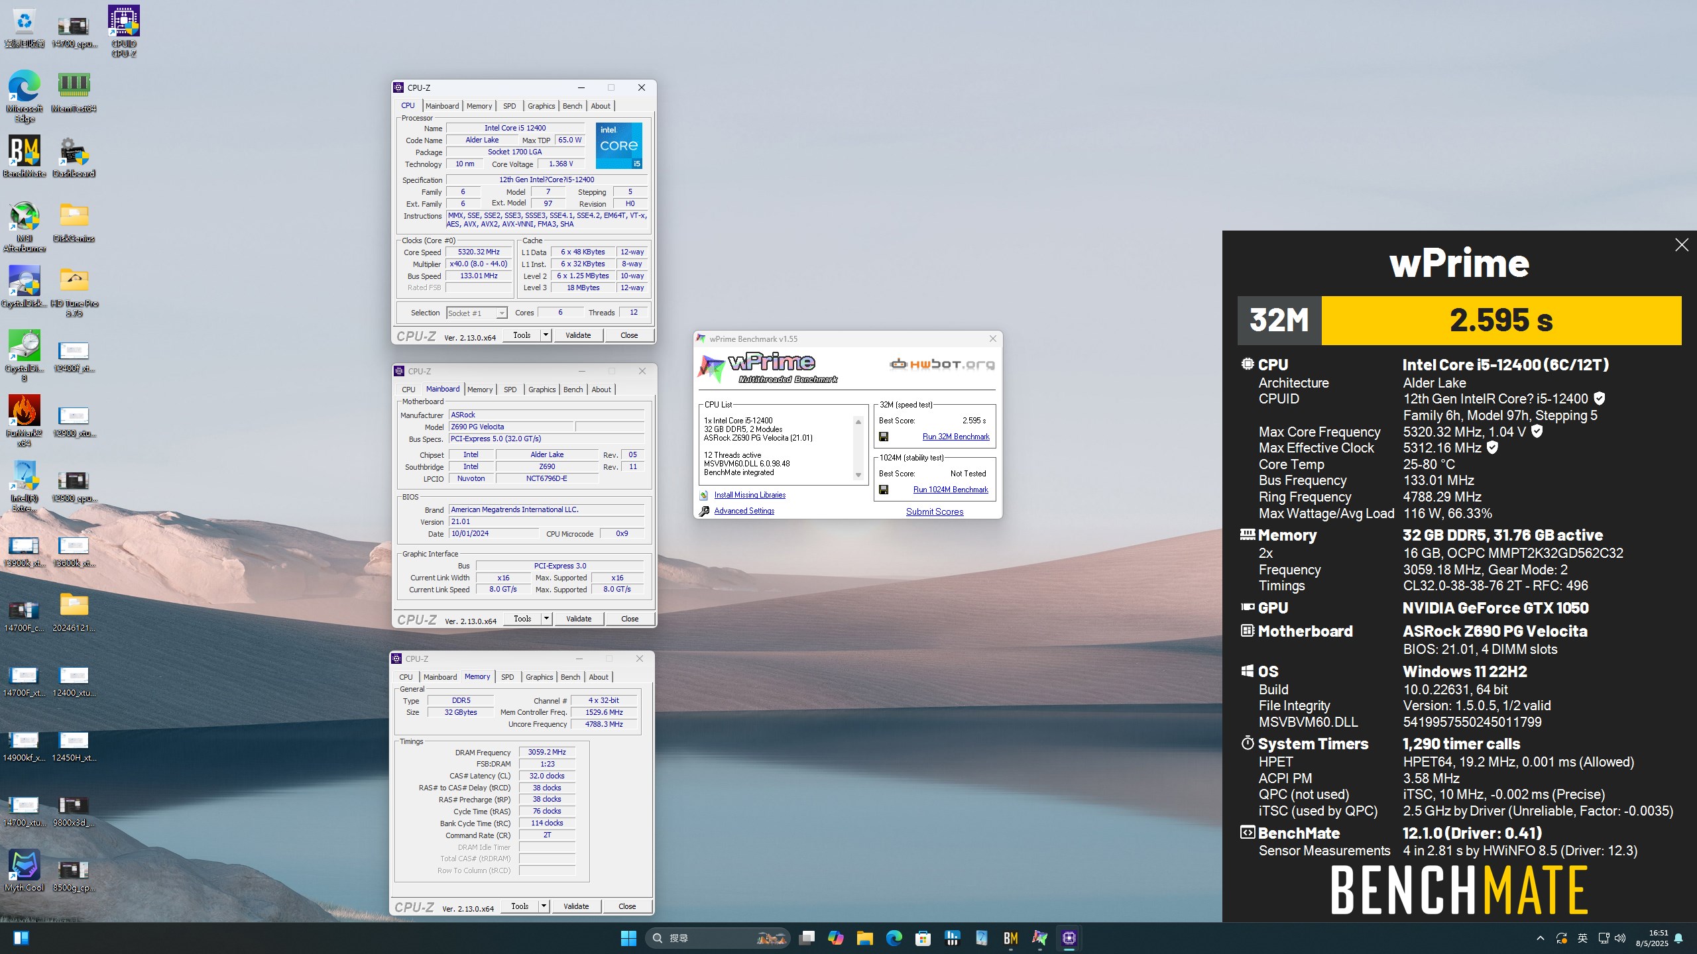
Task: Click the Model field Z690 PG Velocita
Action: click(x=510, y=427)
